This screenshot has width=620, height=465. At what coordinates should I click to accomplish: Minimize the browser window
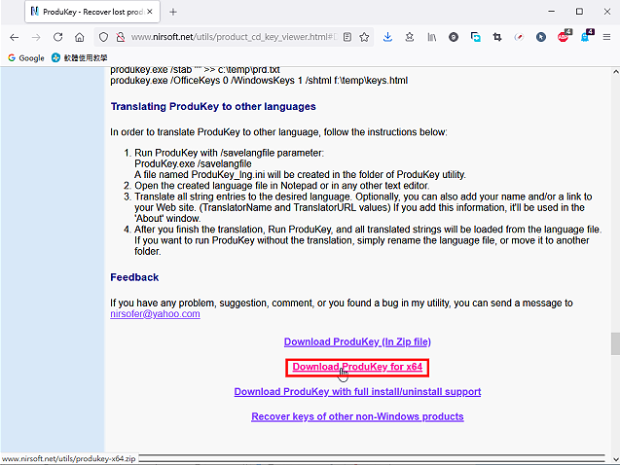pyautogui.click(x=552, y=12)
